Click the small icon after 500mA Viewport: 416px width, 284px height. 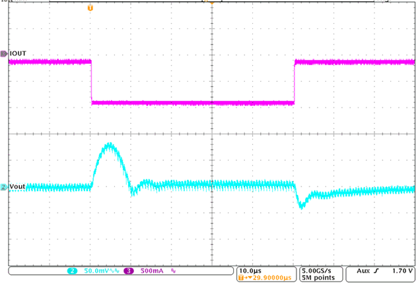pyautogui.click(x=174, y=271)
